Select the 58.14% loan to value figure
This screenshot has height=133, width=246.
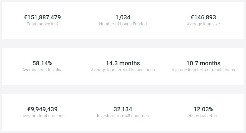[x=42, y=63]
